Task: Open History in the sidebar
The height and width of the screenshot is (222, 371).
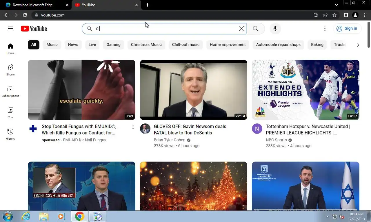Action: tap(10, 134)
